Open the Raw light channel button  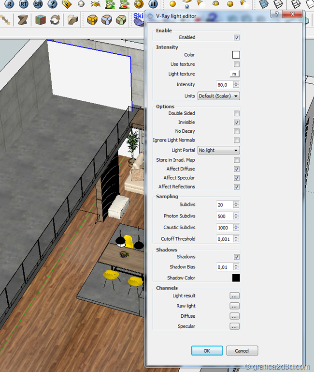click(234, 306)
